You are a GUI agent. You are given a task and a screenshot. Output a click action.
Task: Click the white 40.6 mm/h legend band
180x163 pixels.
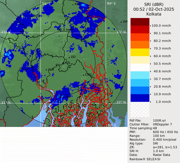(140, 68)
